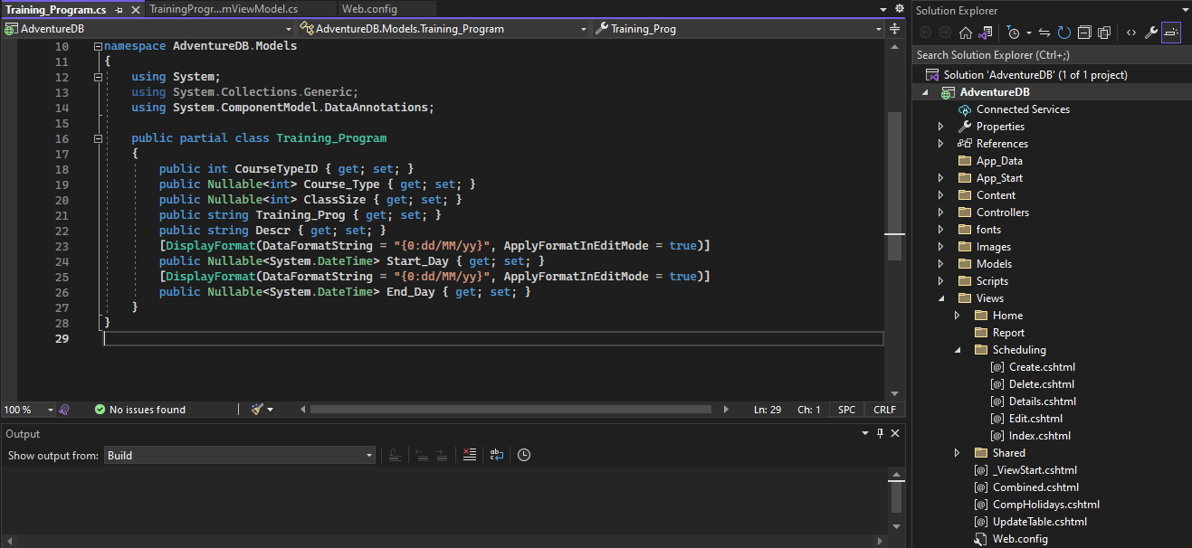The image size is (1192, 548).
Task: Click the Properties wrench icon in Solution Explorer
Action: tap(1150, 32)
